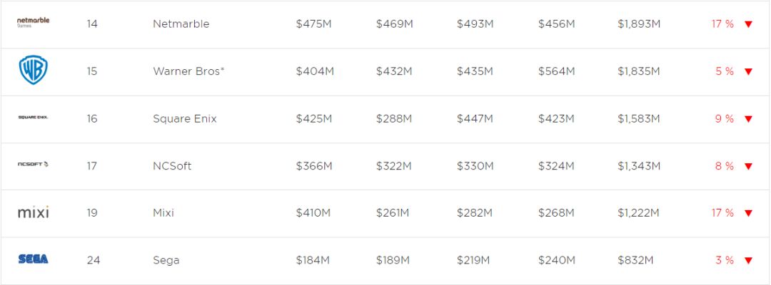Click the mixi logo

(x=33, y=212)
